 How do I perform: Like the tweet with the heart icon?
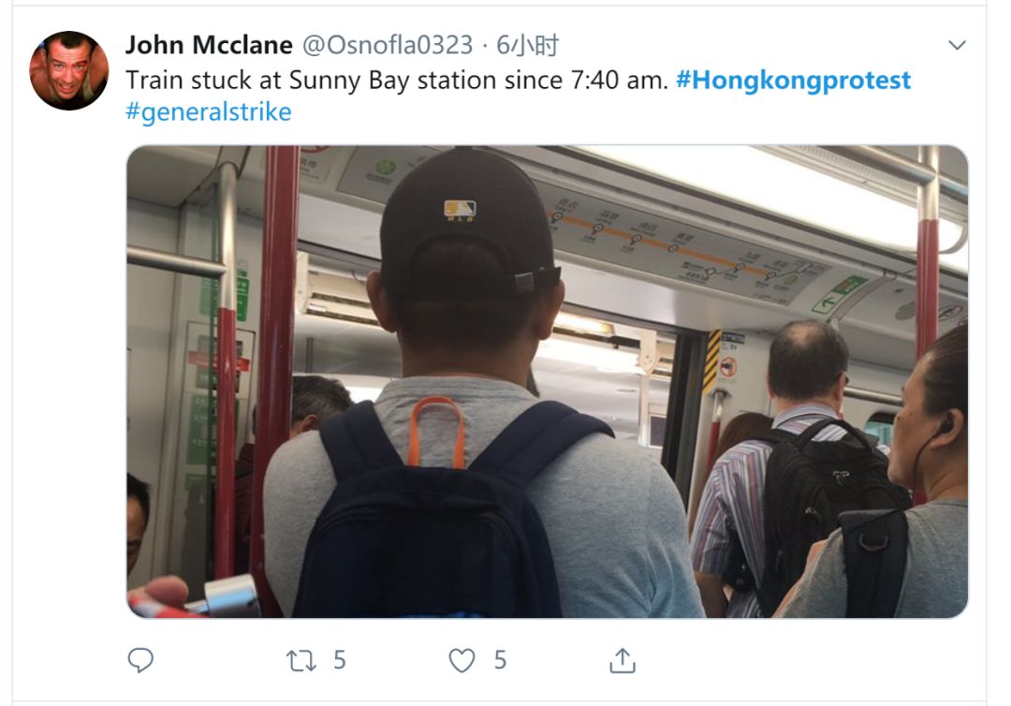tap(462, 661)
